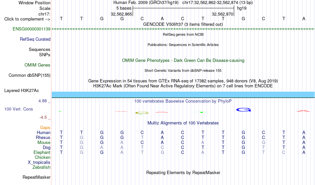Image resolution: width=315 pixels, height=185 pixels.
Task: Select the Dog alignment row label
Action: tap(47, 148)
